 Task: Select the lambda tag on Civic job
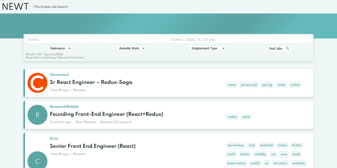tap(299, 163)
